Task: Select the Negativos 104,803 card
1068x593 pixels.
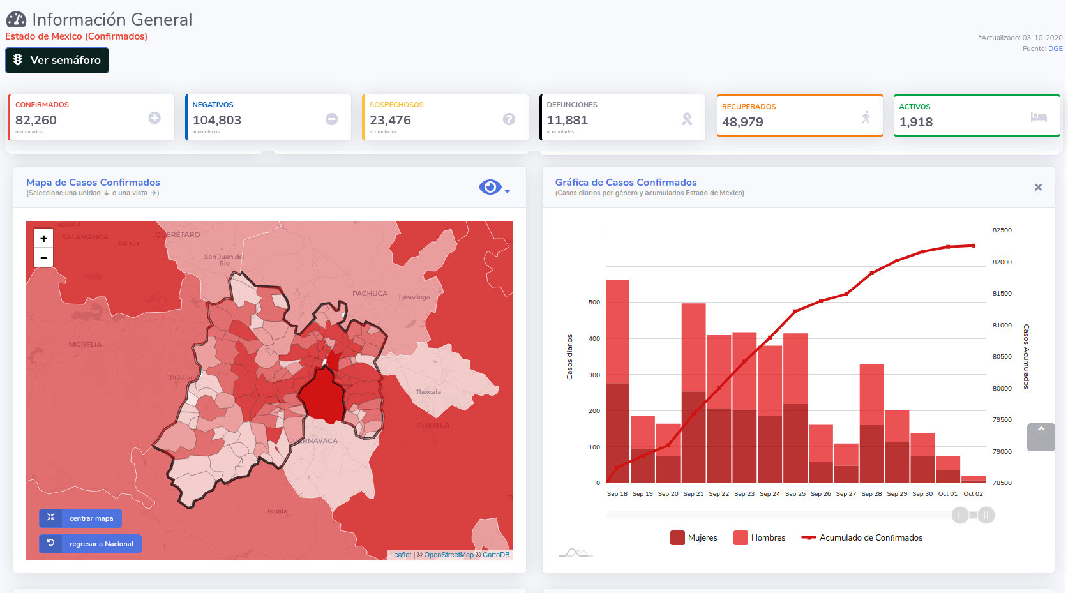Action: [x=268, y=117]
